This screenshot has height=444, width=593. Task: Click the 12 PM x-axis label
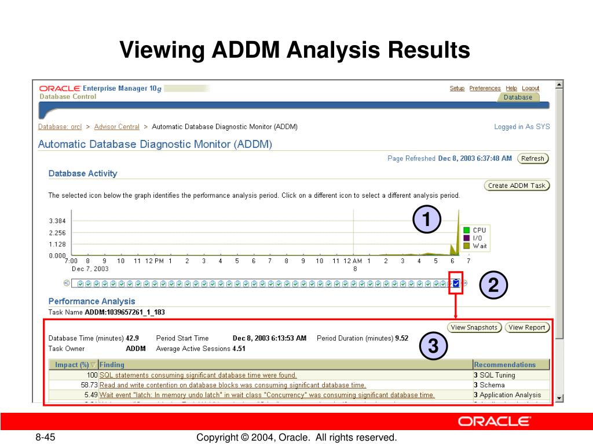154,261
